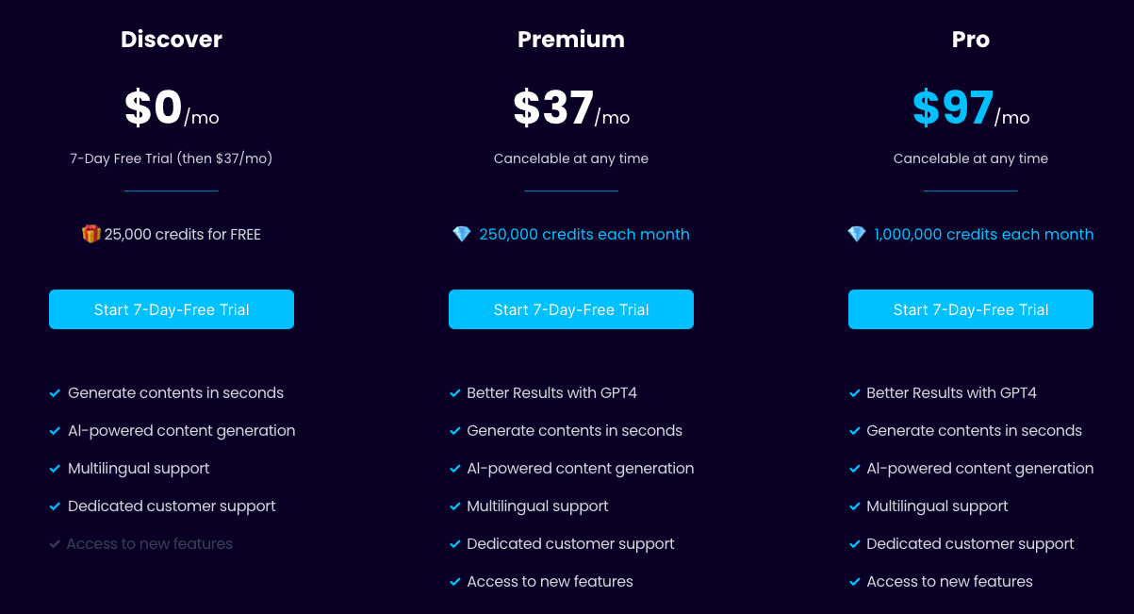Click the 250,000 credits each month text
Image resolution: width=1134 pixels, height=614 pixels.
[x=584, y=234]
